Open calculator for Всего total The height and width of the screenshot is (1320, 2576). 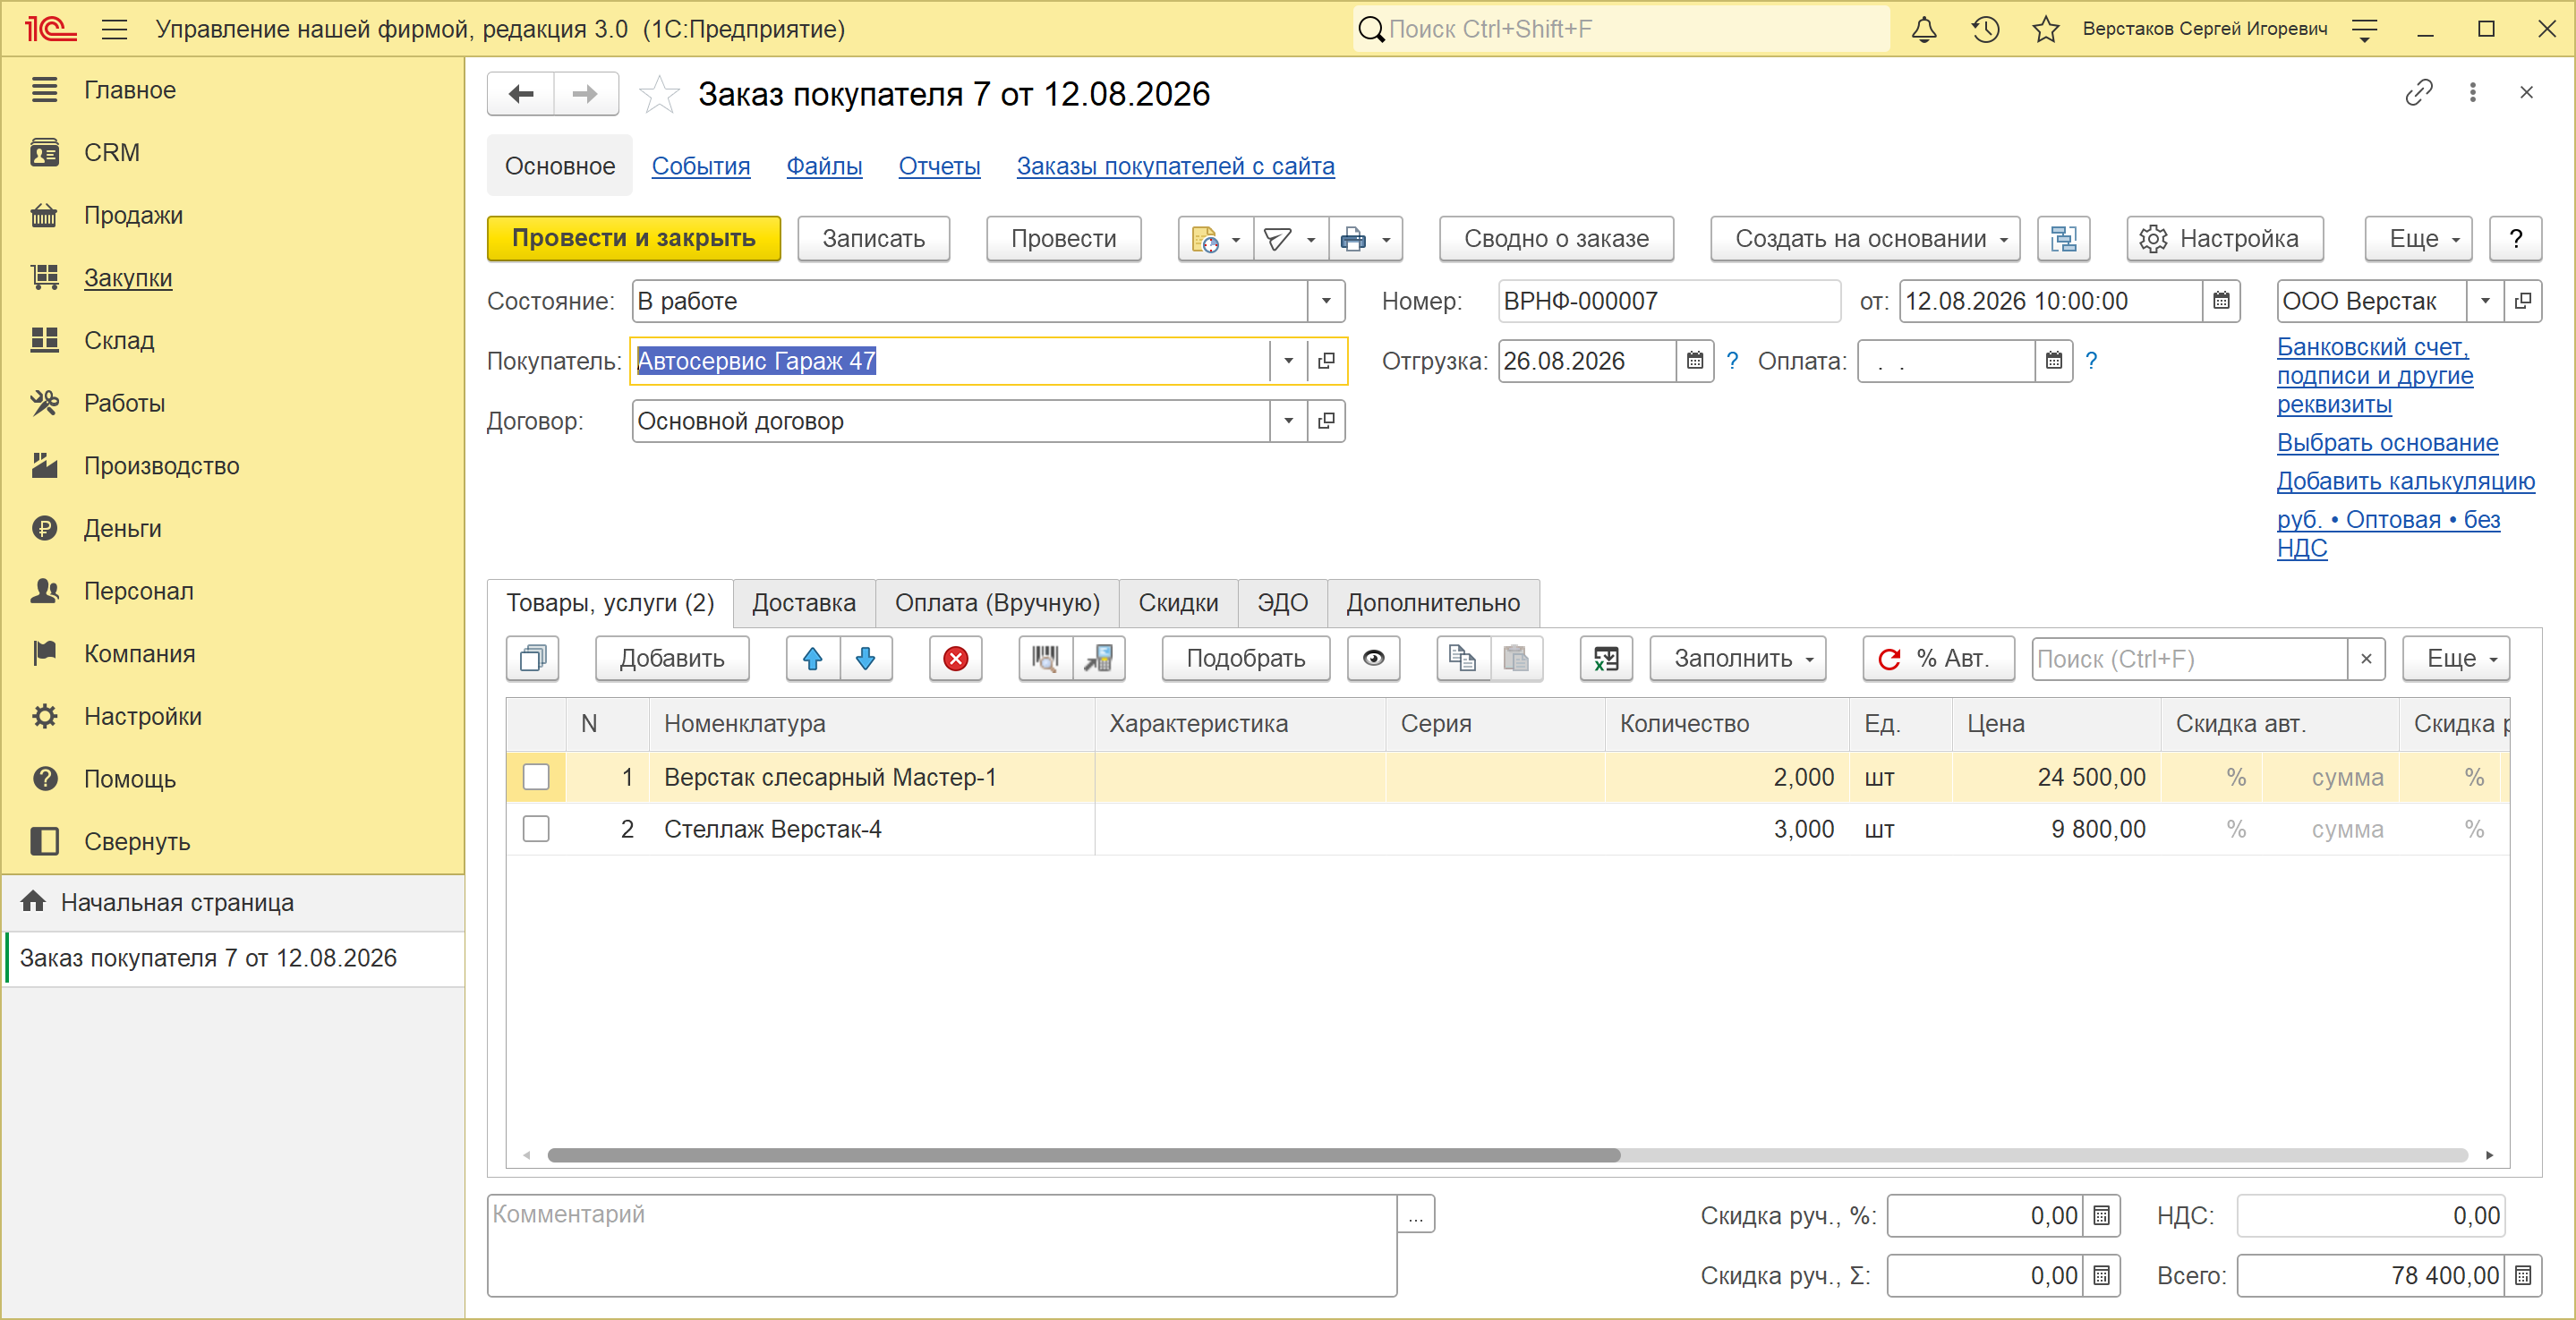tap(2523, 1276)
